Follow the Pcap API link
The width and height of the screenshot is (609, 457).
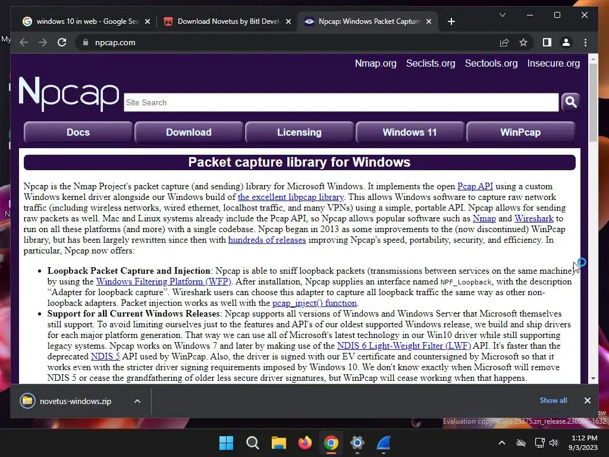pos(475,186)
